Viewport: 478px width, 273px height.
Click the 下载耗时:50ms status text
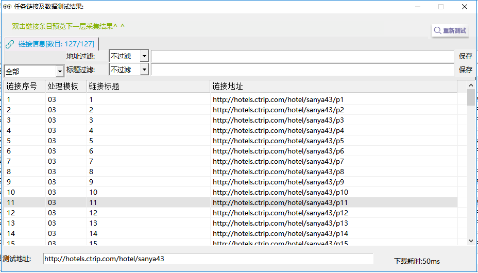417,261
